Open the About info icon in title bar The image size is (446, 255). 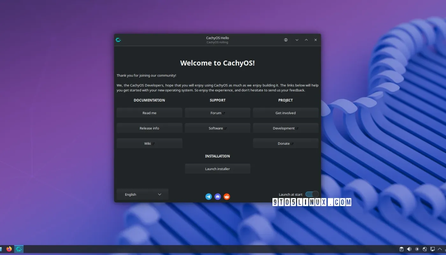click(286, 40)
